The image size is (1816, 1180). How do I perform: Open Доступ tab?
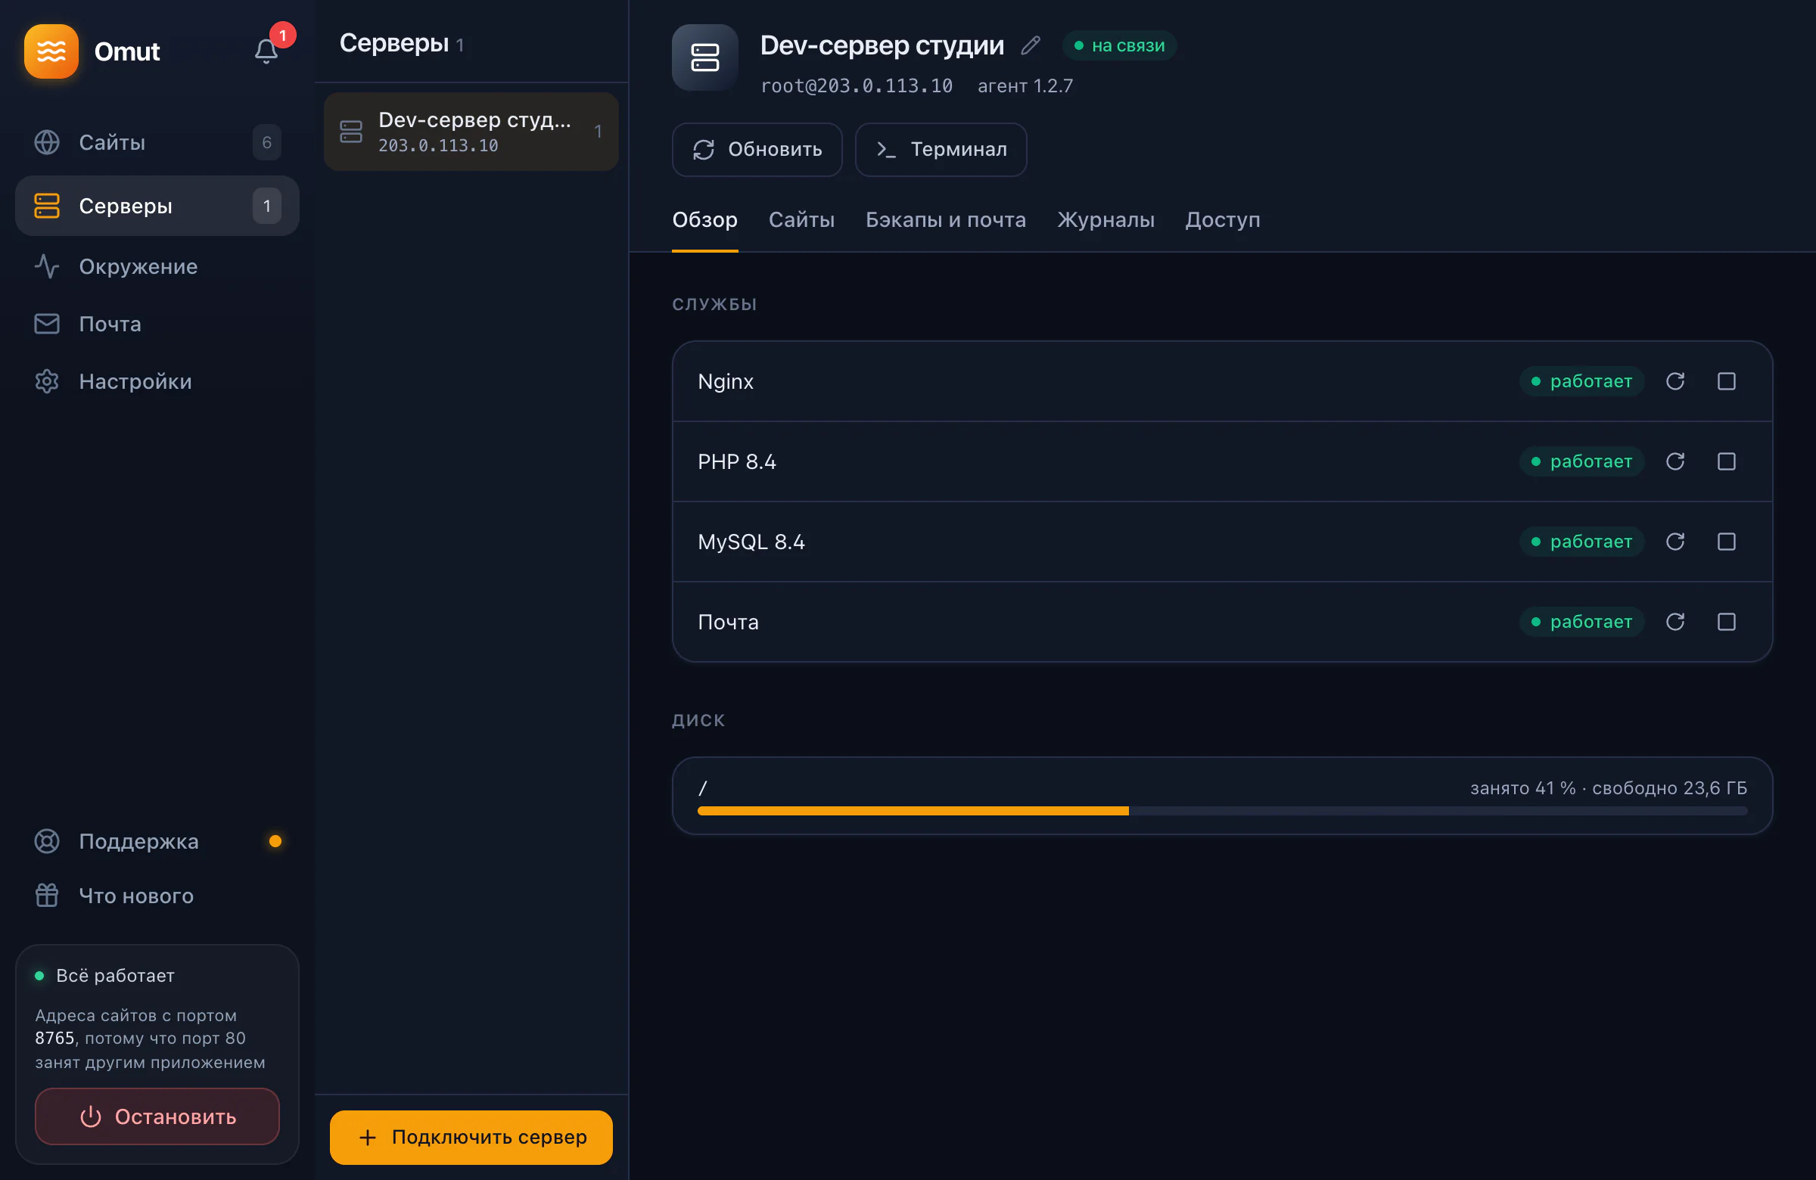pyautogui.click(x=1222, y=220)
